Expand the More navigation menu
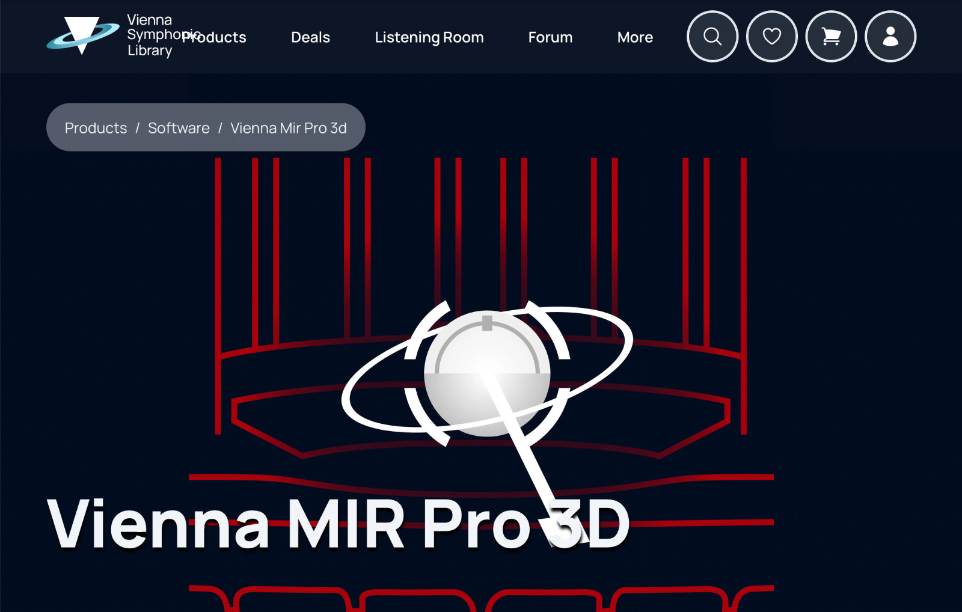Image resolution: width=962 pixels, height=612 pixels. click(x=635, y=37)
